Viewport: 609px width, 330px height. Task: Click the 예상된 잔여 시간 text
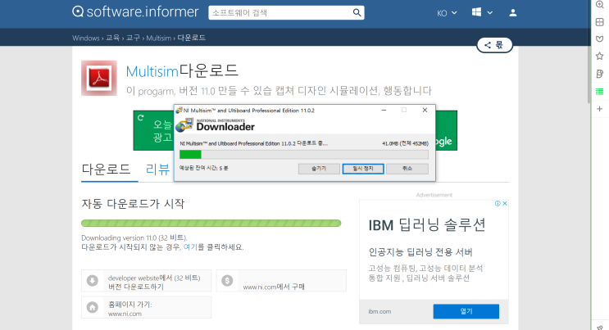click(x=203, y=168)
